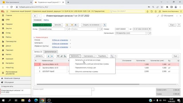Open the Организация field dropdown arrow

(147, 33)
